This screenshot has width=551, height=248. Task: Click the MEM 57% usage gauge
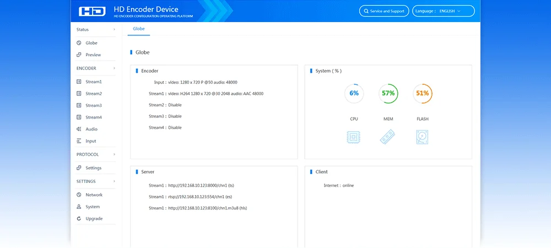388,94
